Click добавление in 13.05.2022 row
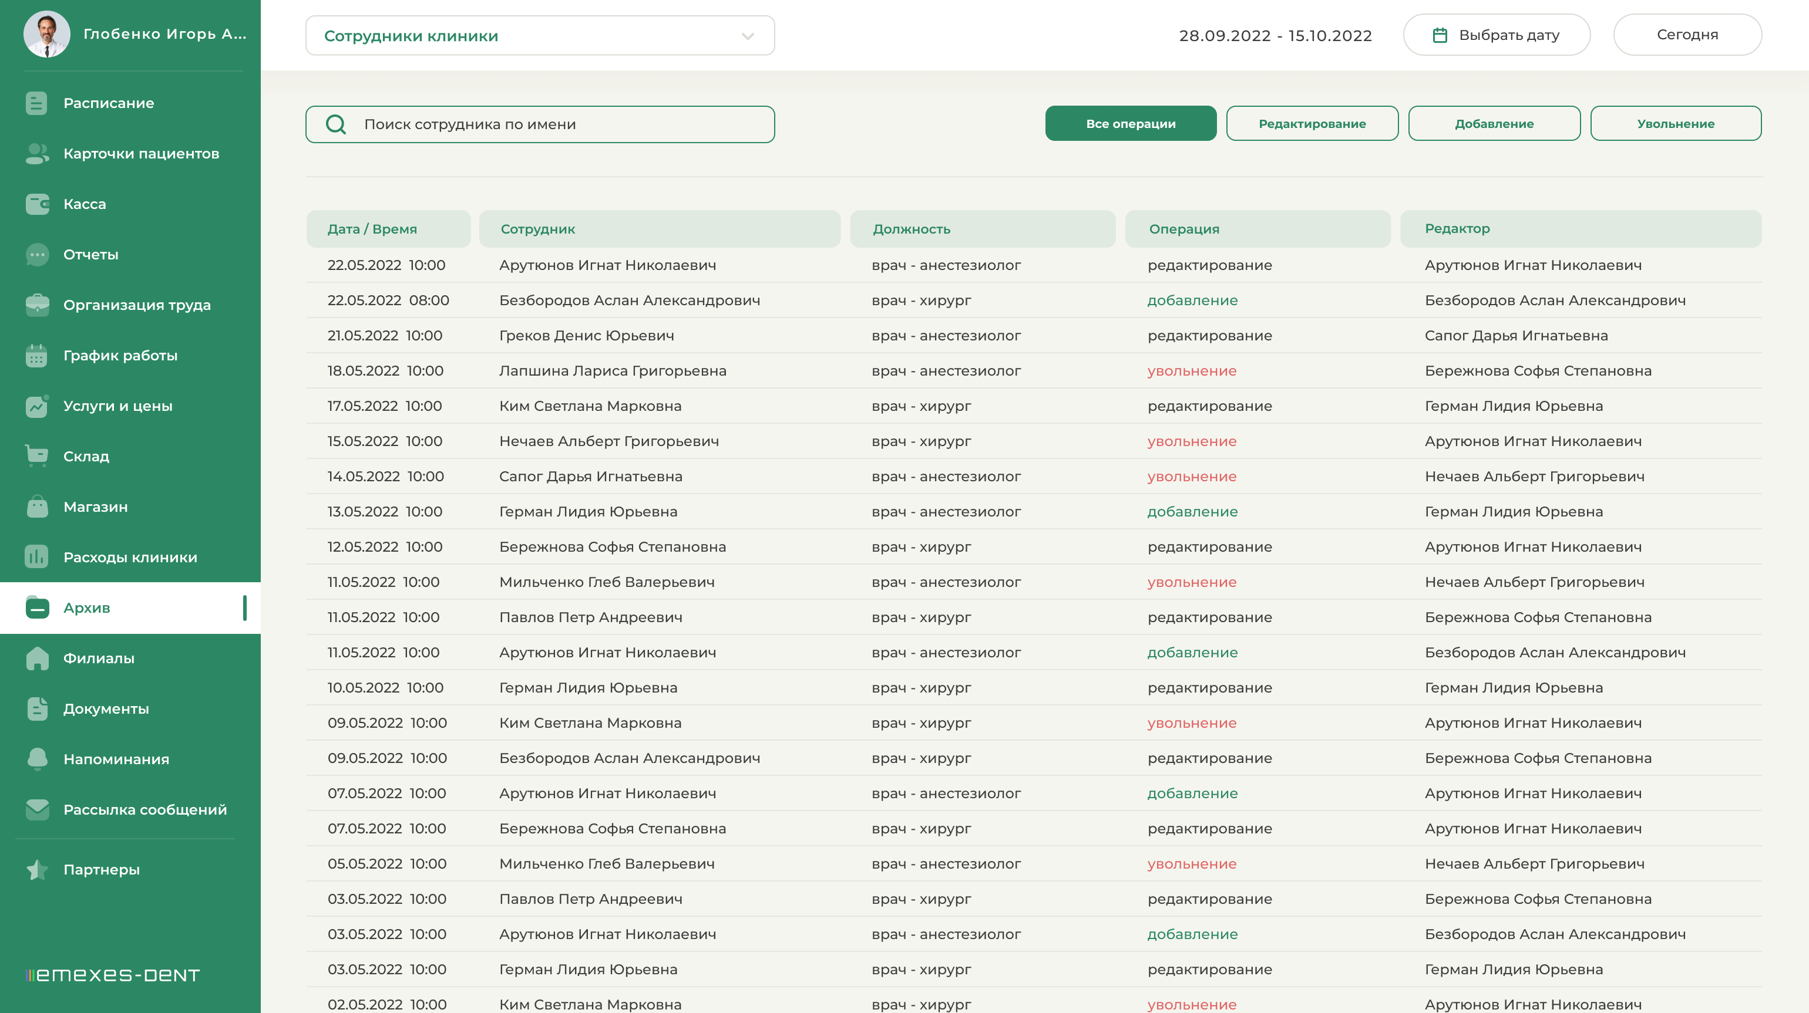Image resolution: width=1809 pixels, height=1013 pixels. [x=1192, y=511]
